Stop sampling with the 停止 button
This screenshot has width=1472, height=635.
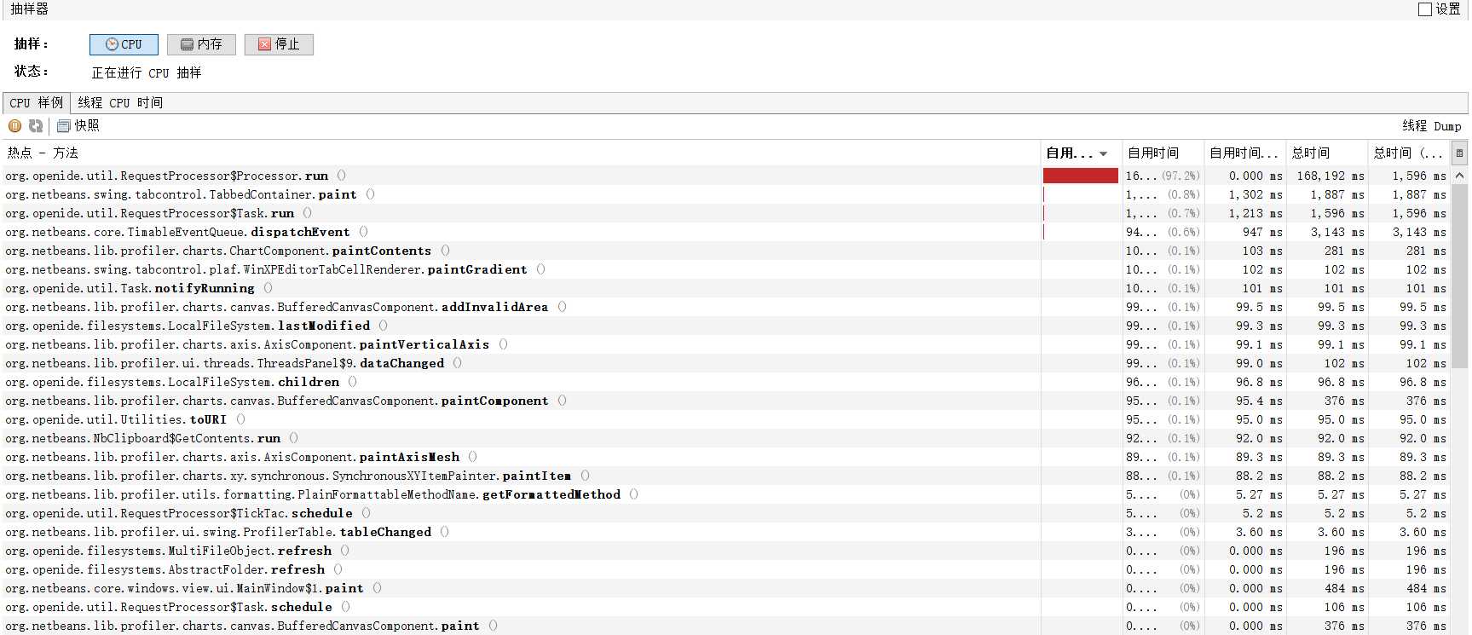pos(279,44)
